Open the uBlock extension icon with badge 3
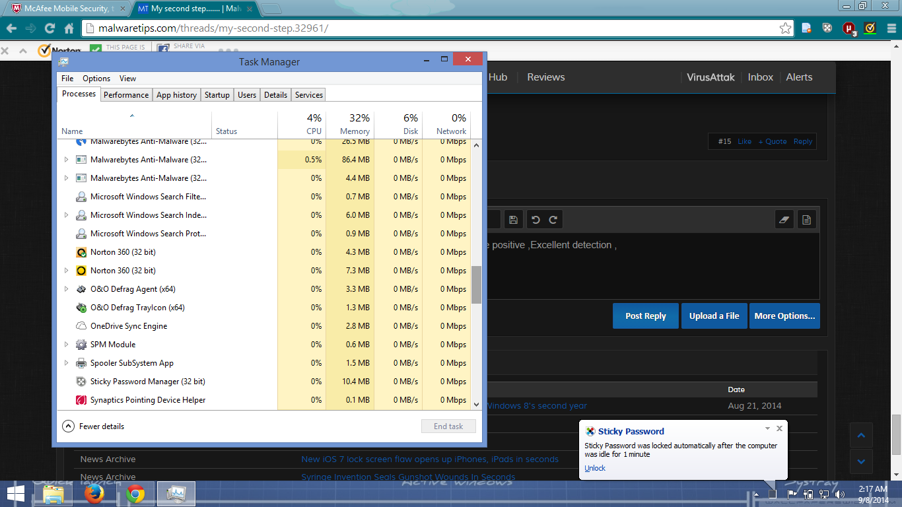 tap(849, 28)
